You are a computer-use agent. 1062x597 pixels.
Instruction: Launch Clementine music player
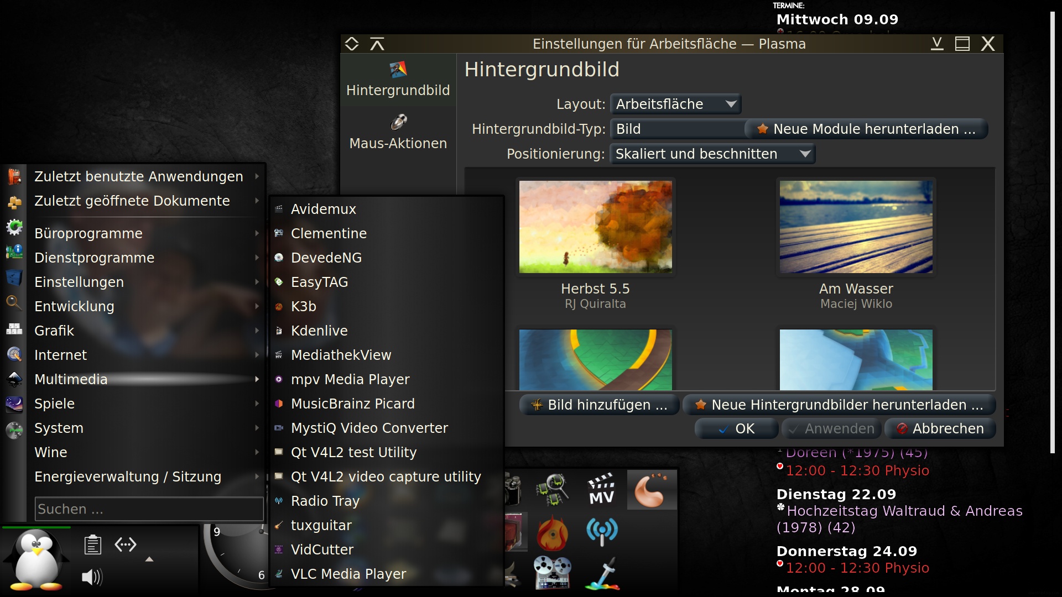387,233
